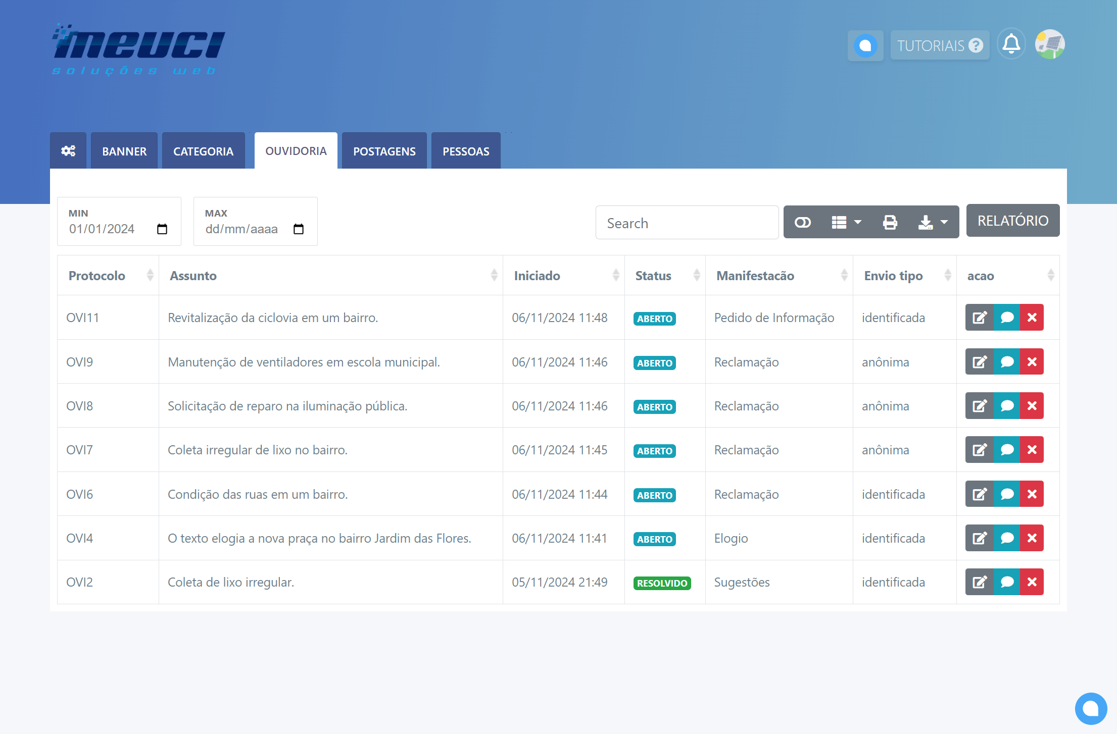The width and height of the screenshot is (1117, 734).
Task: Click into the Search field
Action: [x=687, y=223]
